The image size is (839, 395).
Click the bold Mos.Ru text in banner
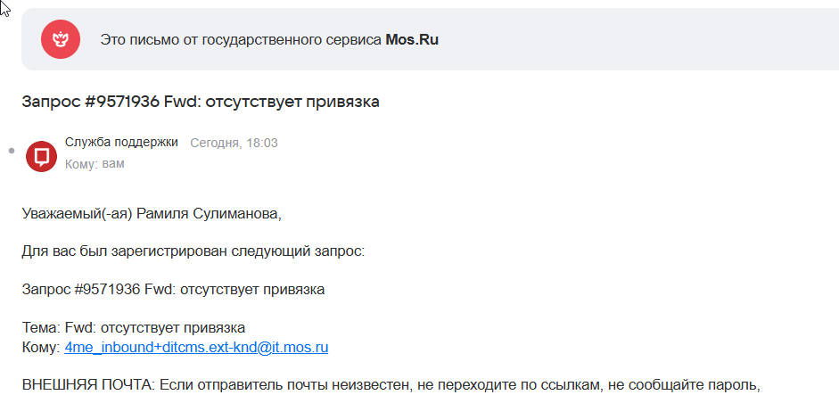tap(412, 40)
